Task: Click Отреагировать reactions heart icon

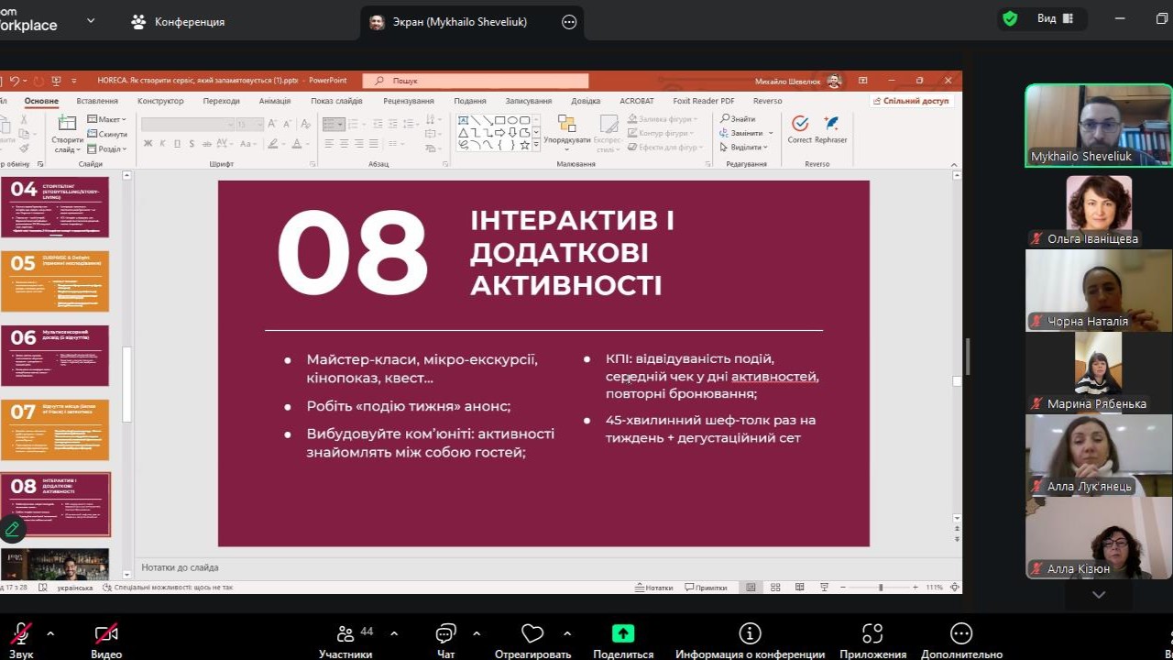Action: [532, 634]
